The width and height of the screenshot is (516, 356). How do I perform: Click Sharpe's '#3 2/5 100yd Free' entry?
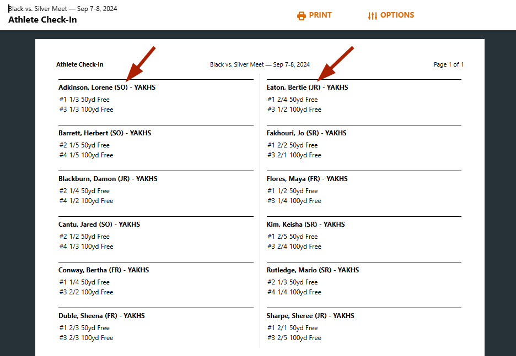coord(294,338)
